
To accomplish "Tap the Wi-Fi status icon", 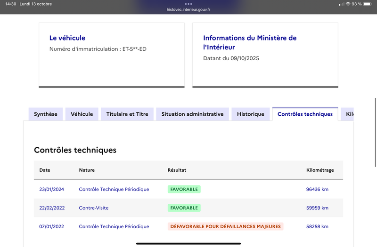I will click(x=348, y=4).
